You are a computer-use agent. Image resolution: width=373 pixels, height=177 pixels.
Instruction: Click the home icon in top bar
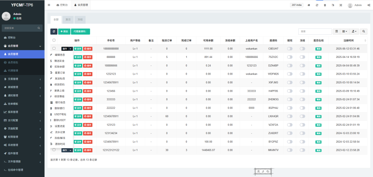pos(309,5)
